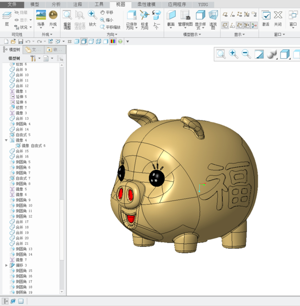
Task: Toggle point display in the 显示 group
Action: tap(239, 14)
